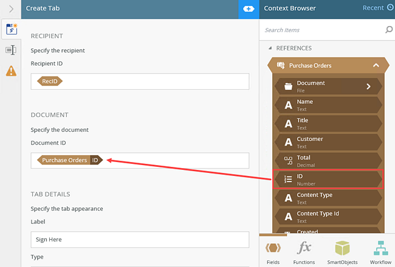395x267 pixels.
Task: Select the SmartForms step icon in sidebar
Action: (x=11, y=29)
